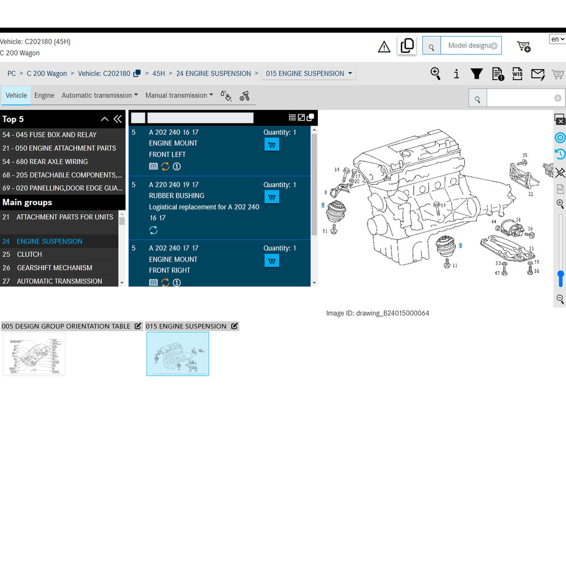Image resolution: width=566 pixels, height=566 pixels.
Task: Open the en language dropdown
Action: [x=558, y=39]
